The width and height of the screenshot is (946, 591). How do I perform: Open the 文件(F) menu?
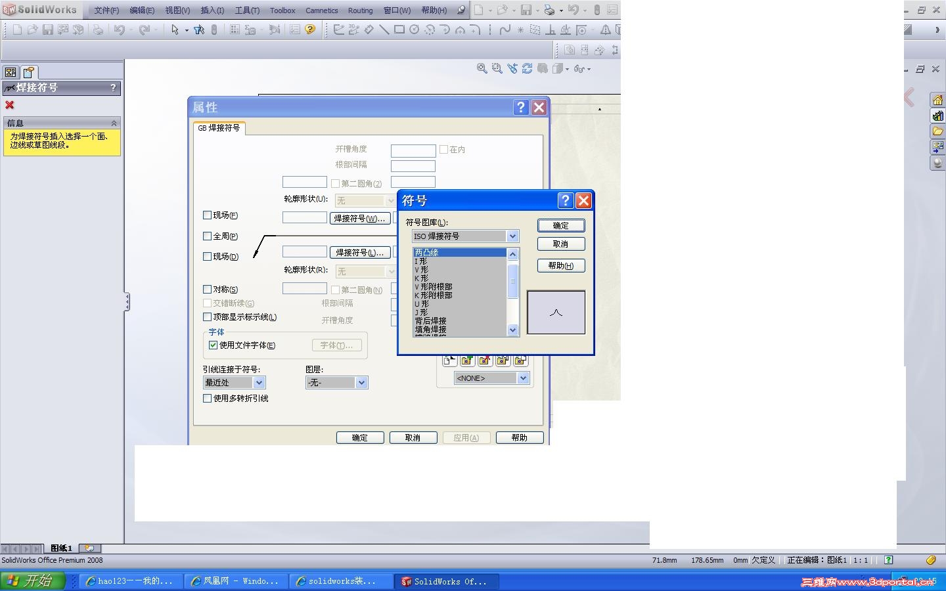106,11
